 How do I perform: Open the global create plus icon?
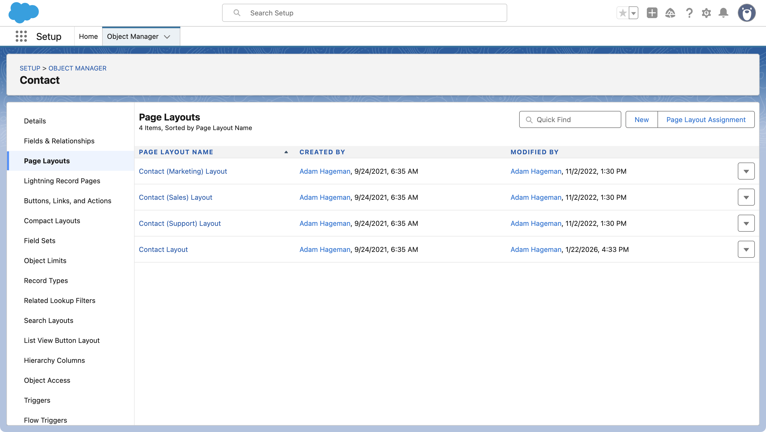tap(652, 13)
